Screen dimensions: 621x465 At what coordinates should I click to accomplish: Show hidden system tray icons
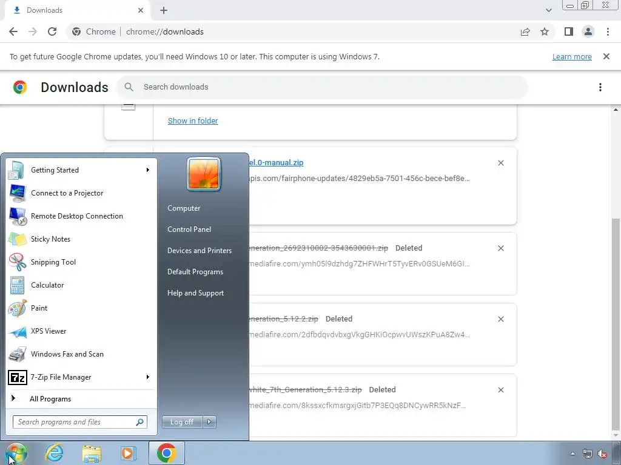click(x=572, y=453)
